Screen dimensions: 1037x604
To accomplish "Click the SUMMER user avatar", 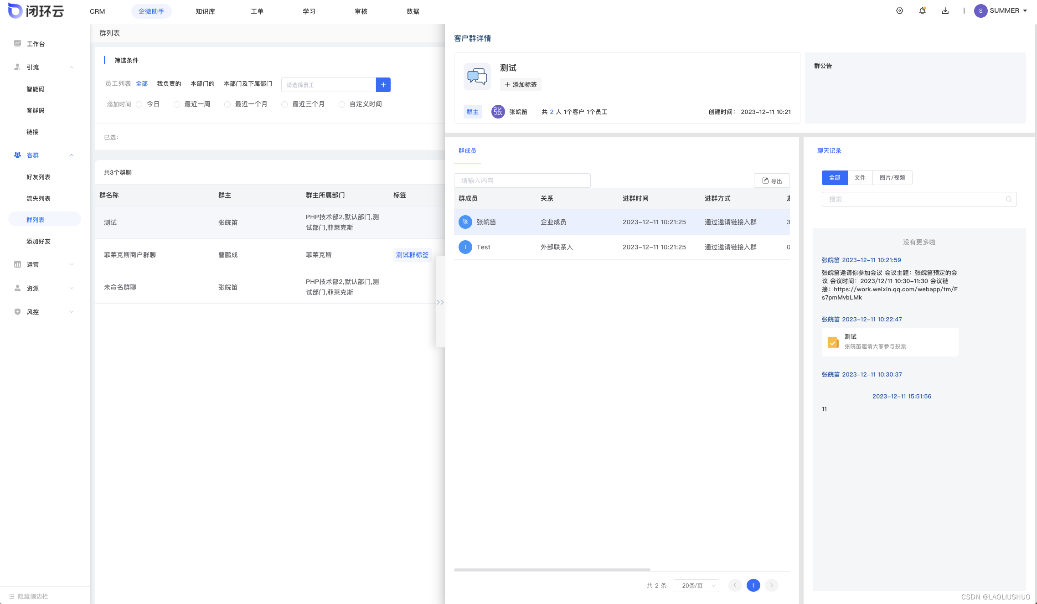I will click(x=980, y=11).
